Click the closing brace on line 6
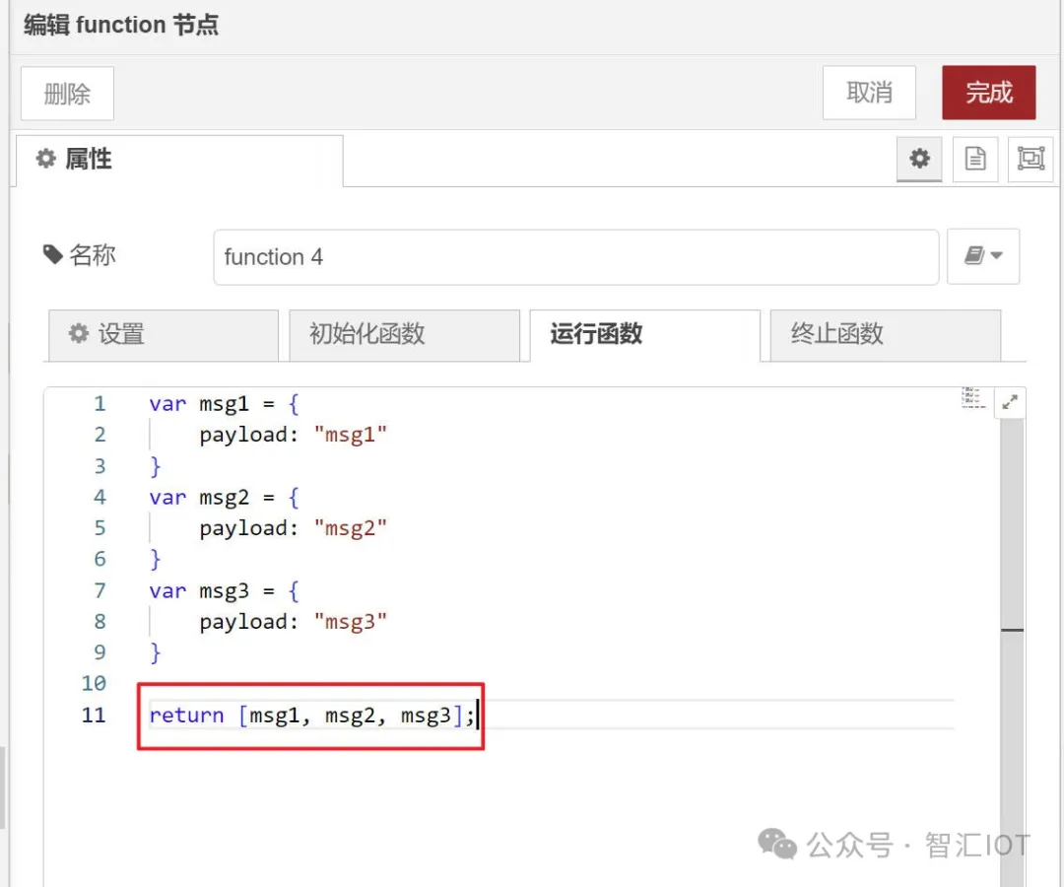The height and width of the screenshot is (887, 1064). coord(156,560)
